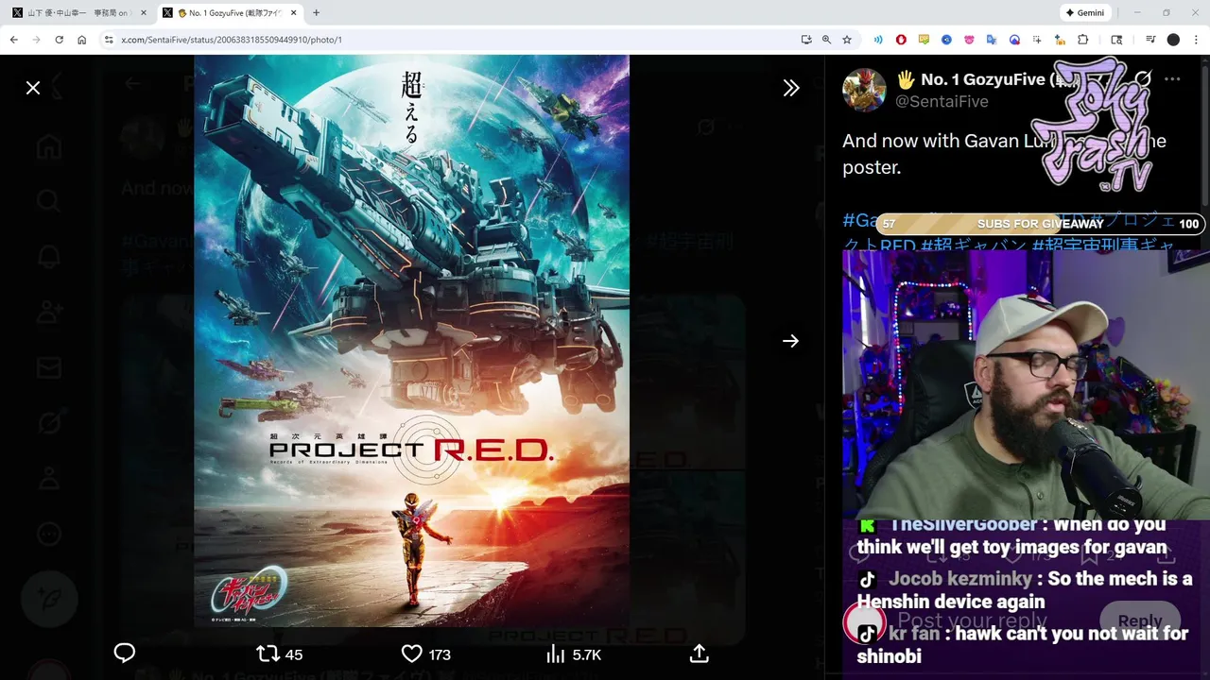Image resolution: width=1210 pixels, height=680 pixels.
Task: Open the browser home page
Action: (82, 40)
